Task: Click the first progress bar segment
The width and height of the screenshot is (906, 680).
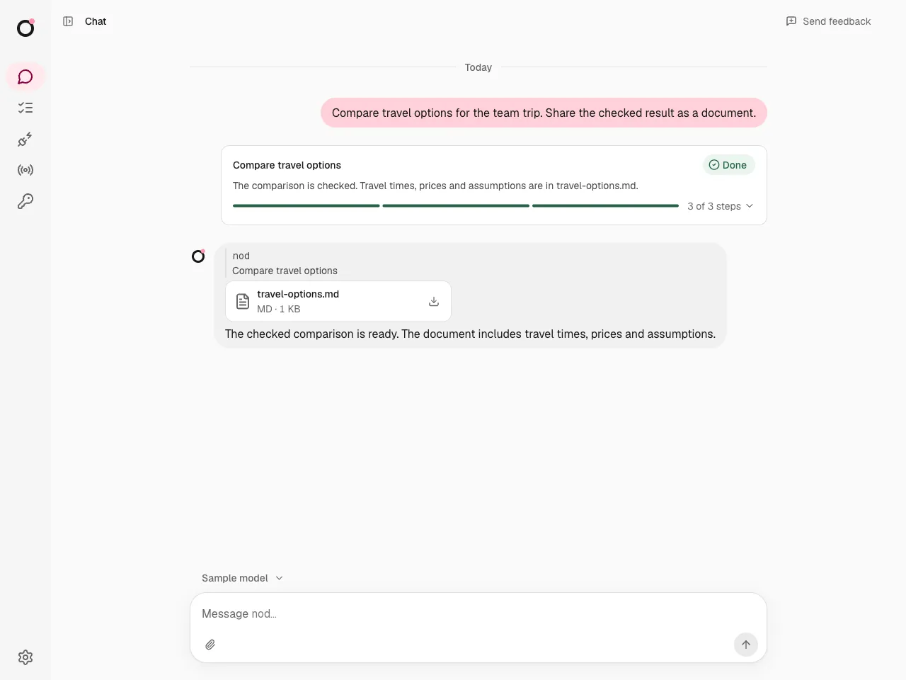Action: point(306,206)
